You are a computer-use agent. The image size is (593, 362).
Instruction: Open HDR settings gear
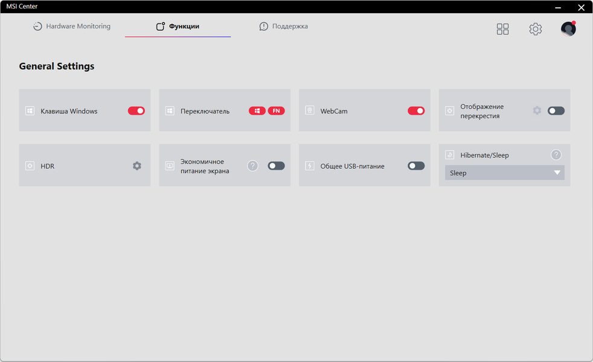137,166
